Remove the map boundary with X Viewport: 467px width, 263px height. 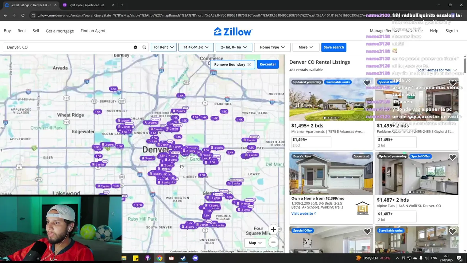coord(249,64)
